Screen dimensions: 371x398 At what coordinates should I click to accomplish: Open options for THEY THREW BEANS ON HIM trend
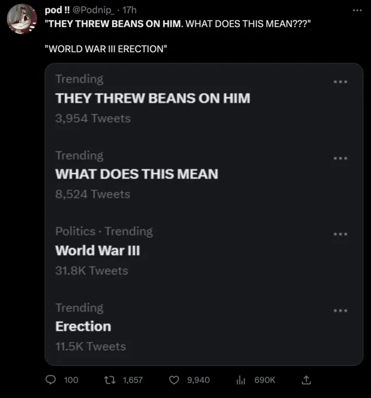(340, 82)
